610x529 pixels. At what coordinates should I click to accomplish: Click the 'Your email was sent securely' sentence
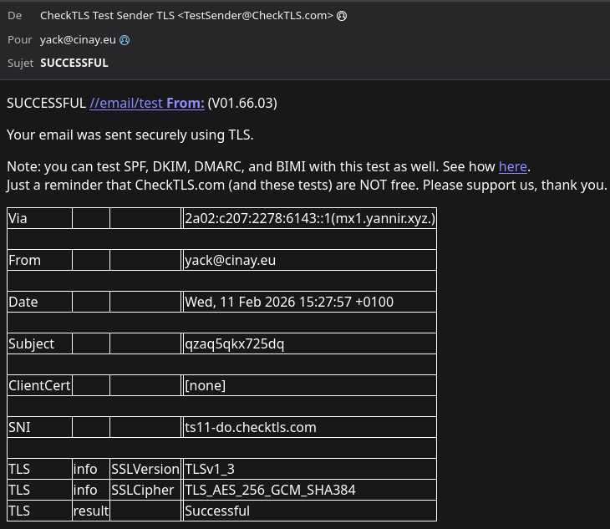(130, 135)
